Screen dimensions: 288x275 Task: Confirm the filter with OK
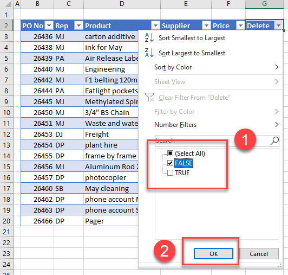(213, 254)
